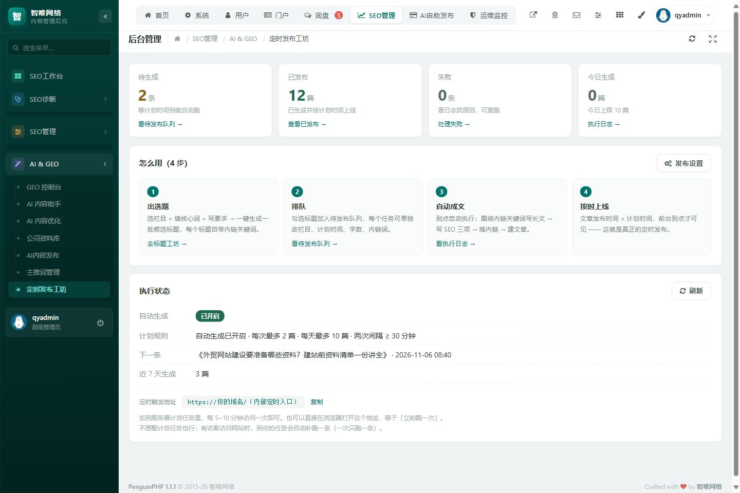Open 公司资料库 in the sidebar
The width and height of the screenshot is (740, 493).
pyautogui.click(x=59, y=238)
